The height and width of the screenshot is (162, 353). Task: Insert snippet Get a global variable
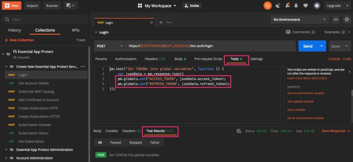point(300,101)
